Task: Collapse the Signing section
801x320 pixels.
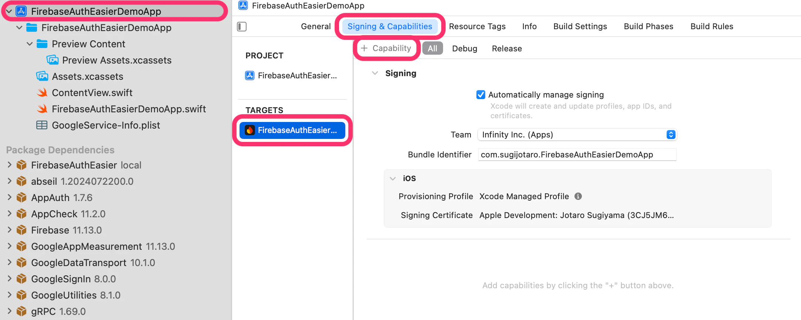Action: pyautogui.click(x=375, y=73)
